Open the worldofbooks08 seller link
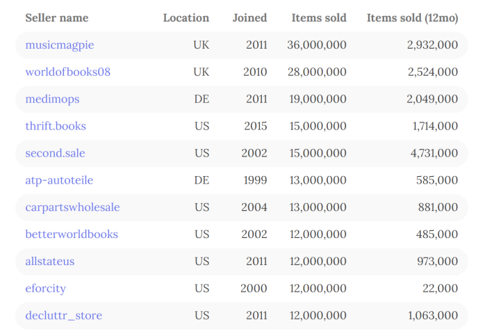 [x=67, y=72]
